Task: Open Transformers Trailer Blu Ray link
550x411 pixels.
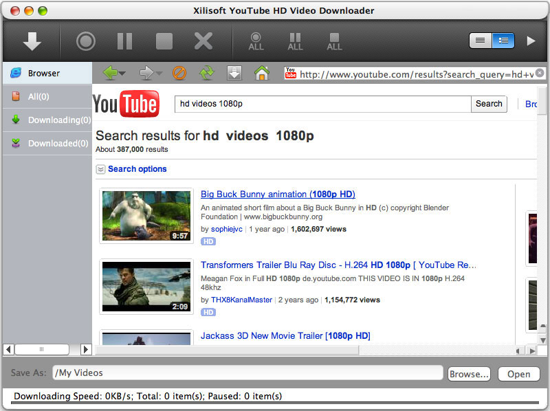Action: click(x=338, y=265)
